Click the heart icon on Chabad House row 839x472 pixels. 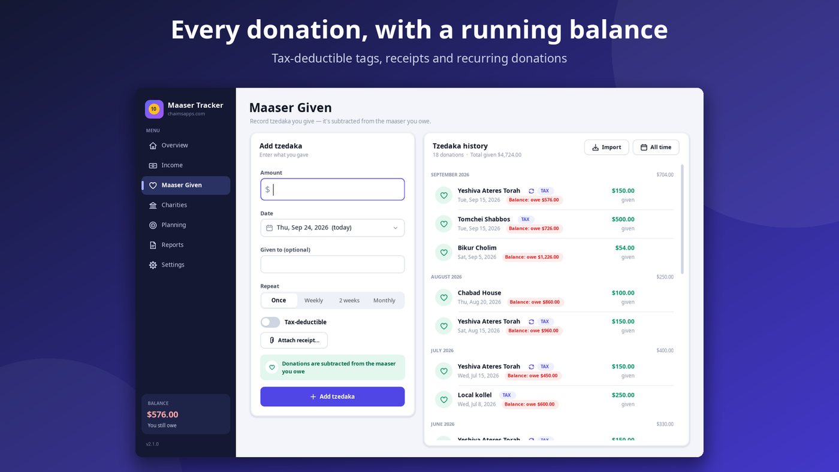coord(443,298)
